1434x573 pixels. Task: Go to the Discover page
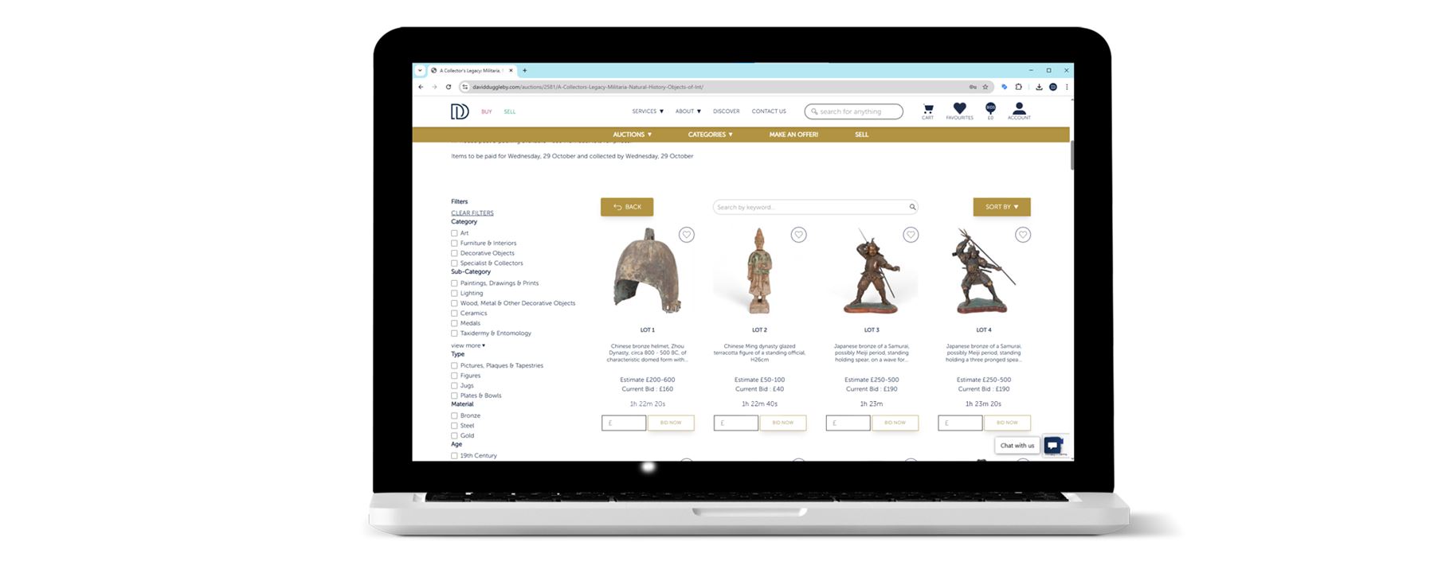(726, 111)
